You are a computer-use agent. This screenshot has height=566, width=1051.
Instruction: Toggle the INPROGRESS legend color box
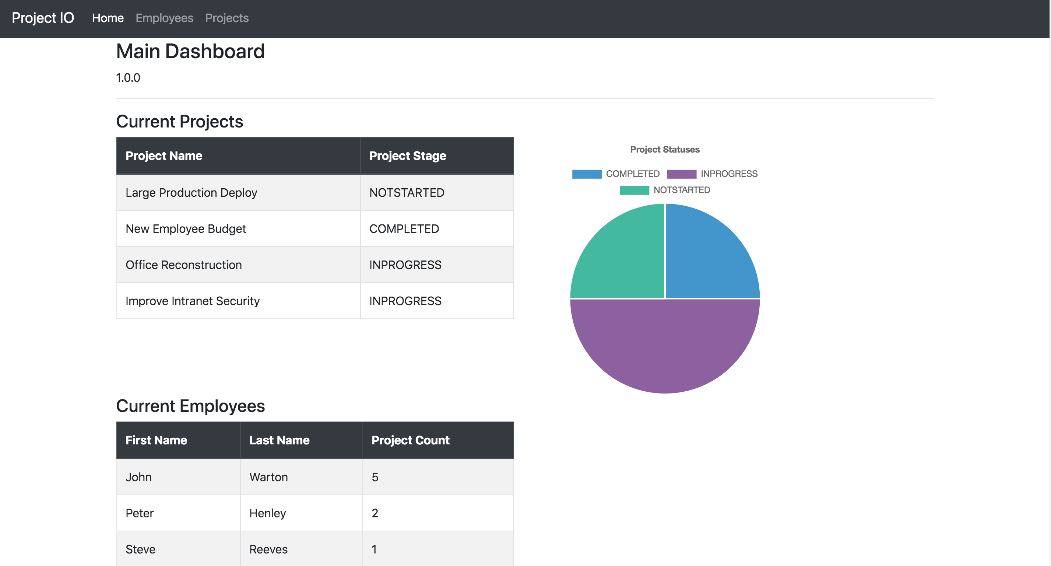[x=681, y=174]
